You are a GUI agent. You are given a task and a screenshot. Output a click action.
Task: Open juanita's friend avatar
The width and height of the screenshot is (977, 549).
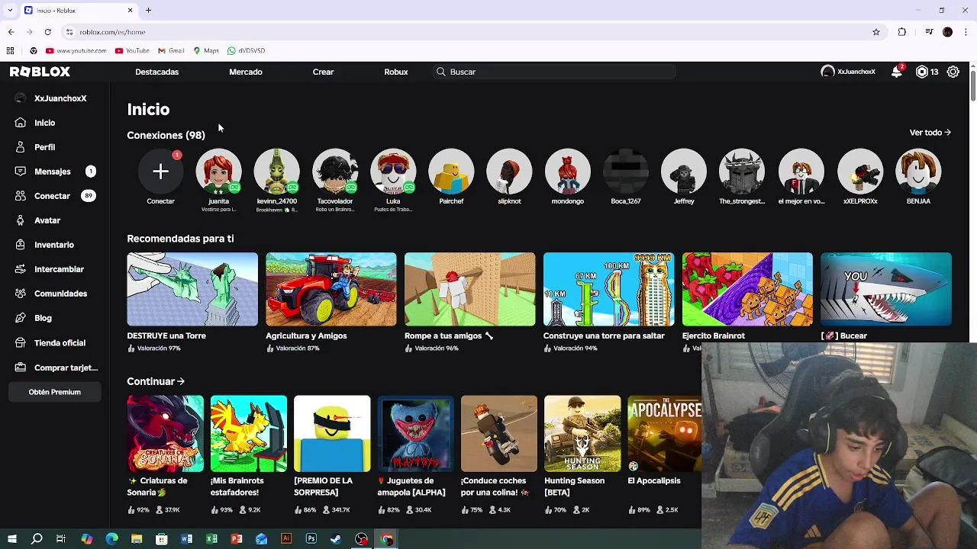(218, 172)
